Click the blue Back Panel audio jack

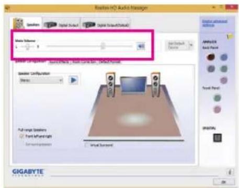[224, 57]
